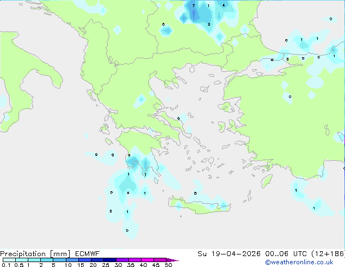Select legend swatch between 25 and 30
The image size is (345, 267).
[109, 260]
